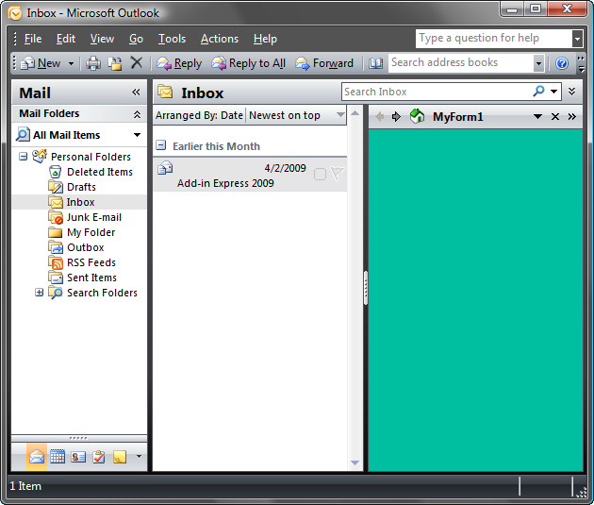Screen dimensions: 594x505
Task: Click the message list scroll-up arrow
Action: pyautogui.click(x=355, y=113)
